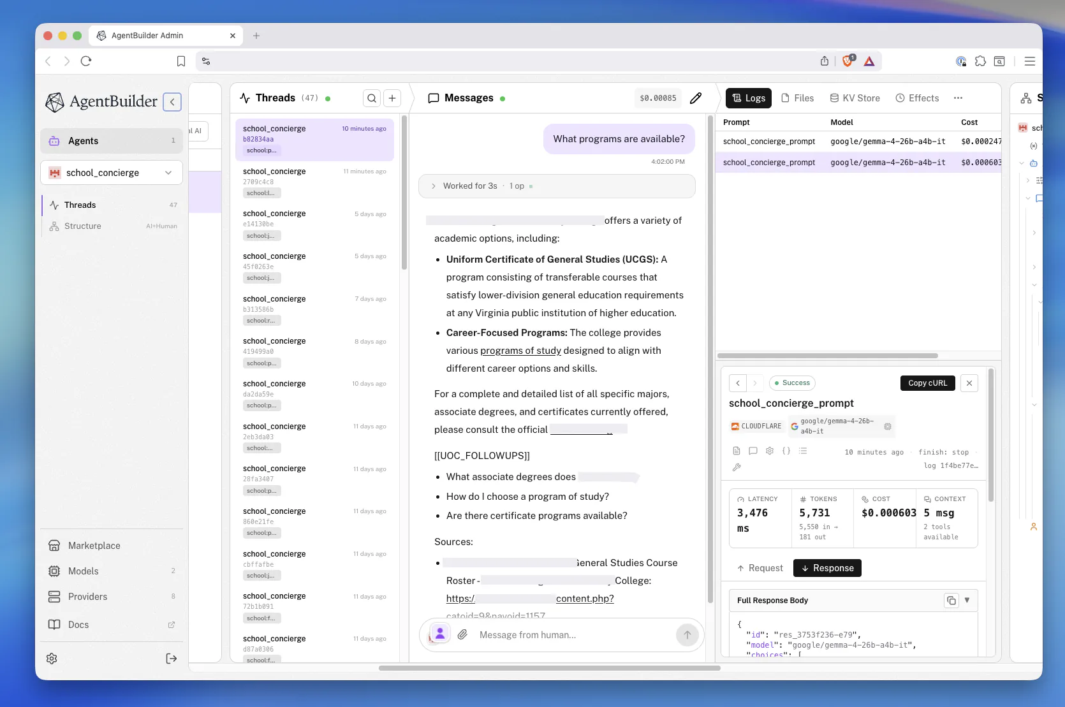
Task: Search threads with the magnifier icon
Action: pos(372,98)
